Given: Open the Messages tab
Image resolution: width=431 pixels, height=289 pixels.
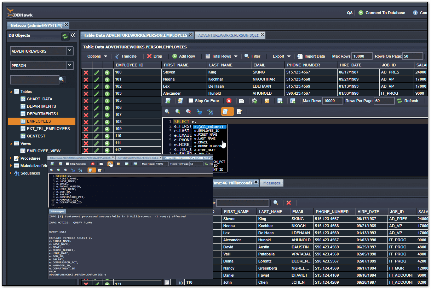Looking at the screenshot, I should [271, 183].
